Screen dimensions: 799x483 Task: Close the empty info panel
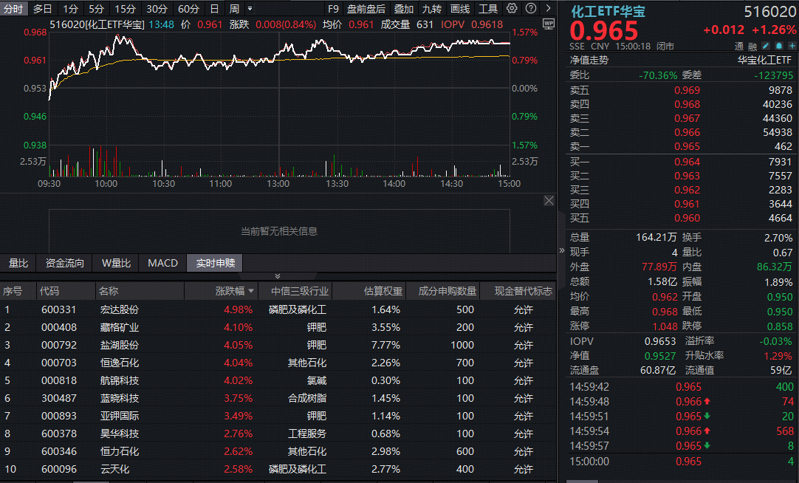click(549, 201)
